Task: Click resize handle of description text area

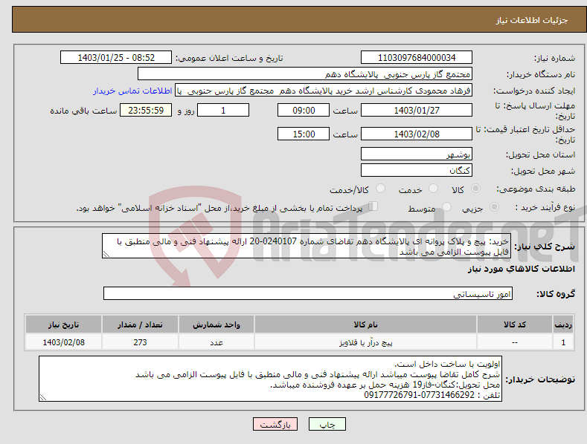Action: click(106, 254)
